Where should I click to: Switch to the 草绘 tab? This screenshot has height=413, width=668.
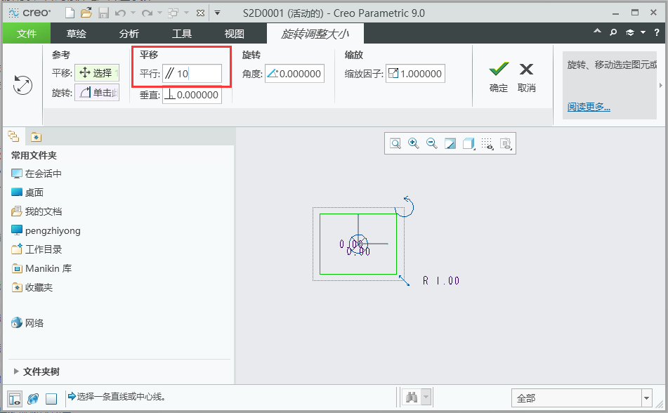click(77, 33)
